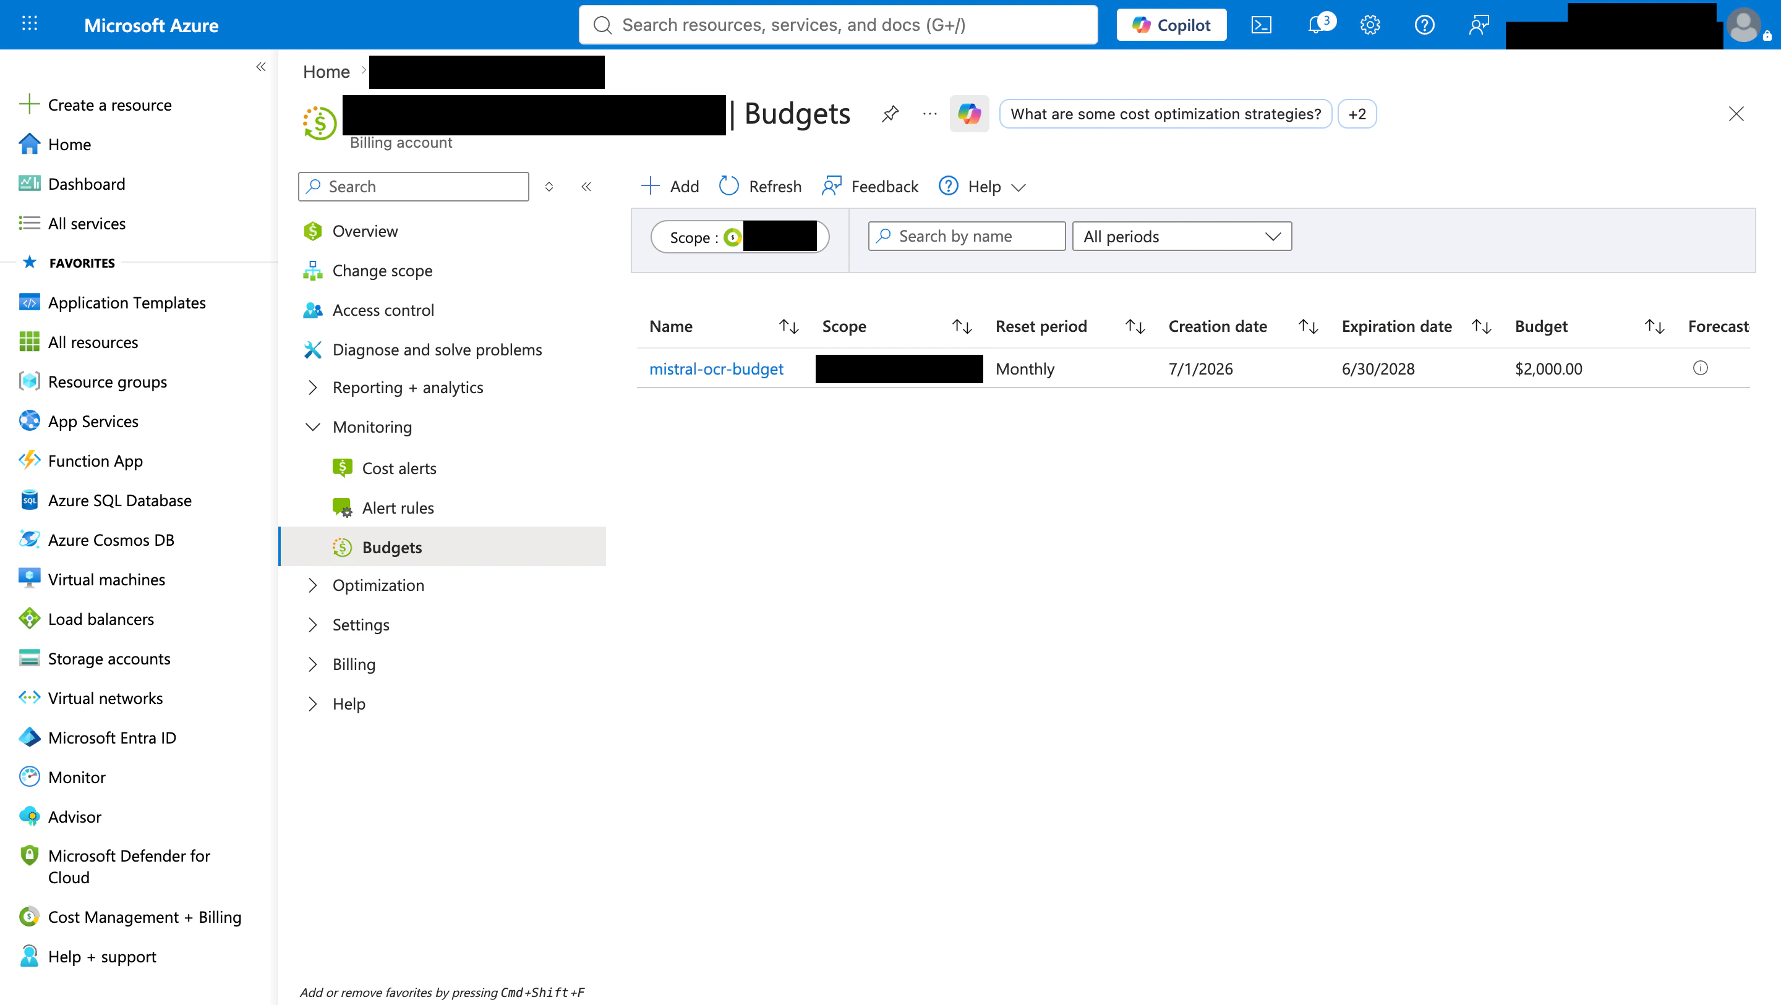
Task: Click the Feedback toolbar button
Action: (x=869, y=187)
